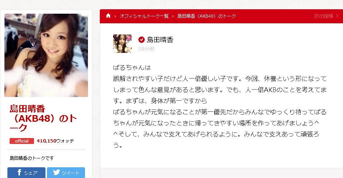Click the large sidebar profile photo
343x178 pixels.
(46, 55)
